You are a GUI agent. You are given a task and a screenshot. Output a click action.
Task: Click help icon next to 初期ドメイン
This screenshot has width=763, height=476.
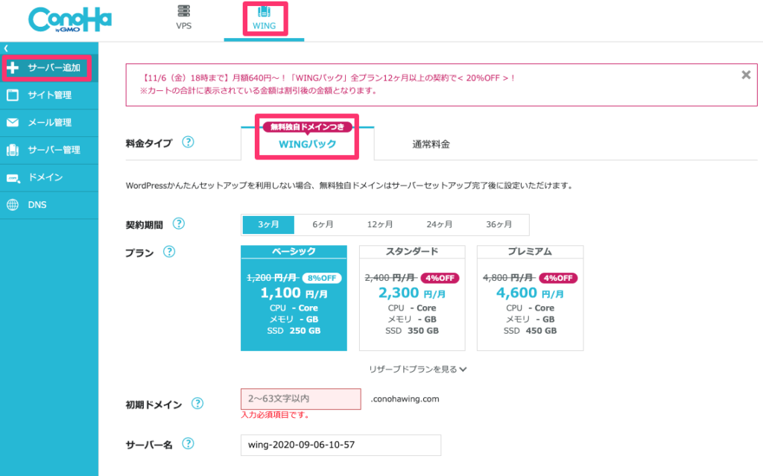pos(197,404)
